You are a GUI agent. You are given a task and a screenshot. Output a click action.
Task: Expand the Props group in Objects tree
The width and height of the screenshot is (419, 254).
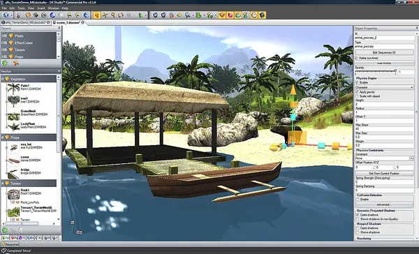pos(2,57)
